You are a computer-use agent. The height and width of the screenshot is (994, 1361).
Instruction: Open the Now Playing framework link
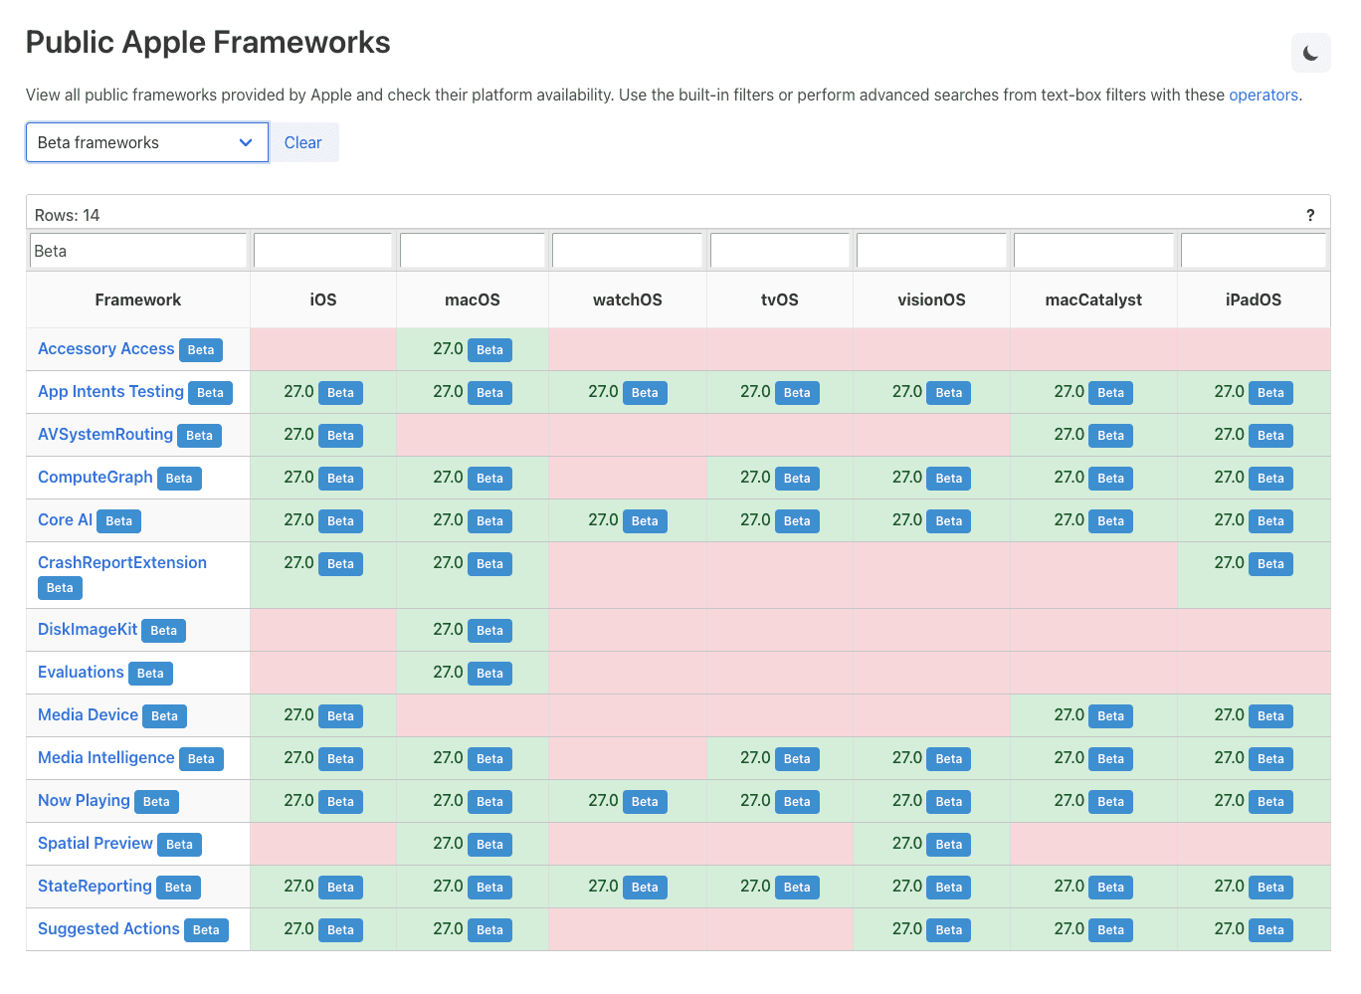(84, 800)
